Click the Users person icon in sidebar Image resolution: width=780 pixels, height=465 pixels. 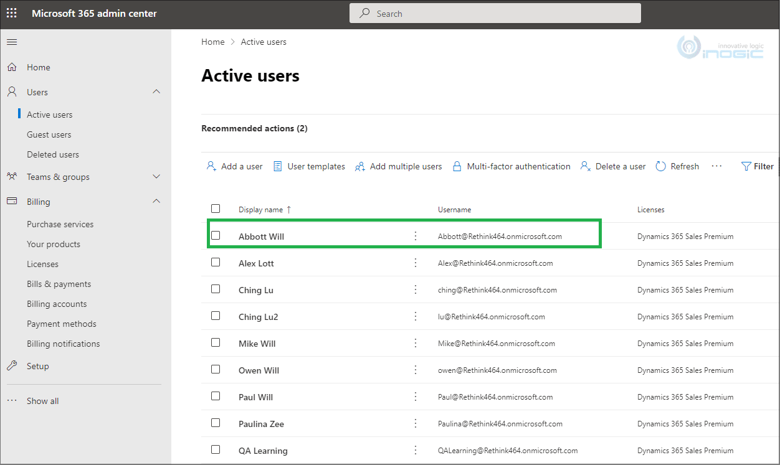click(12, 92)
